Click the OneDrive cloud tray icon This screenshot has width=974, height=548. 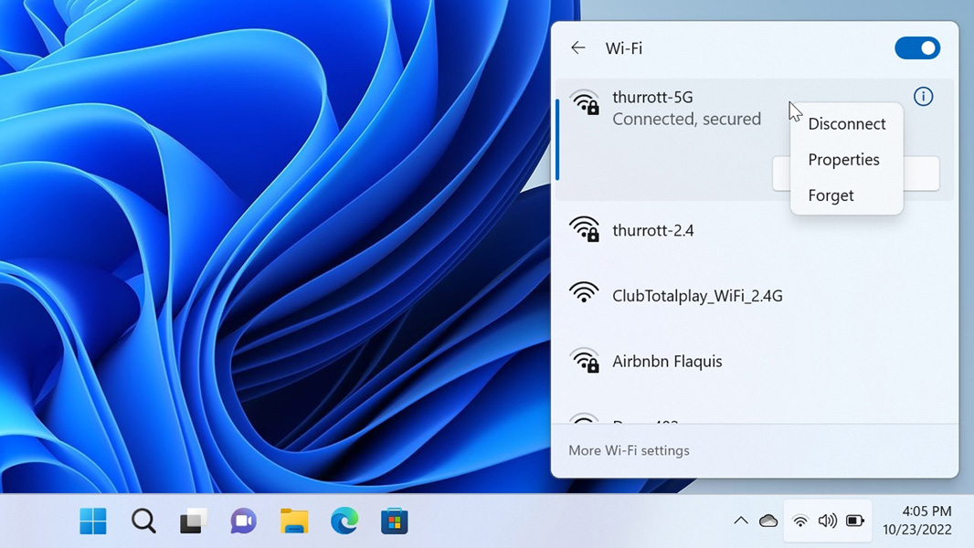768,521
